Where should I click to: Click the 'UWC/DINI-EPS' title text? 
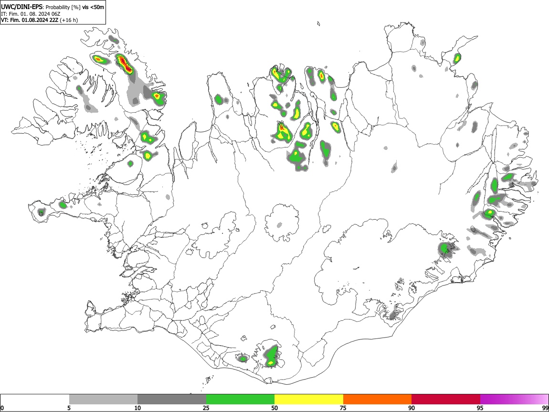pos(22,7)
